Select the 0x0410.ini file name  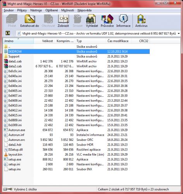[x=15, y=106]
